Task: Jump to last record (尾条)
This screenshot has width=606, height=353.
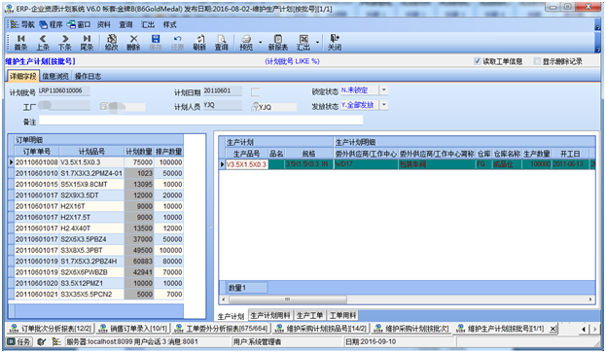Action: point(87,43)
